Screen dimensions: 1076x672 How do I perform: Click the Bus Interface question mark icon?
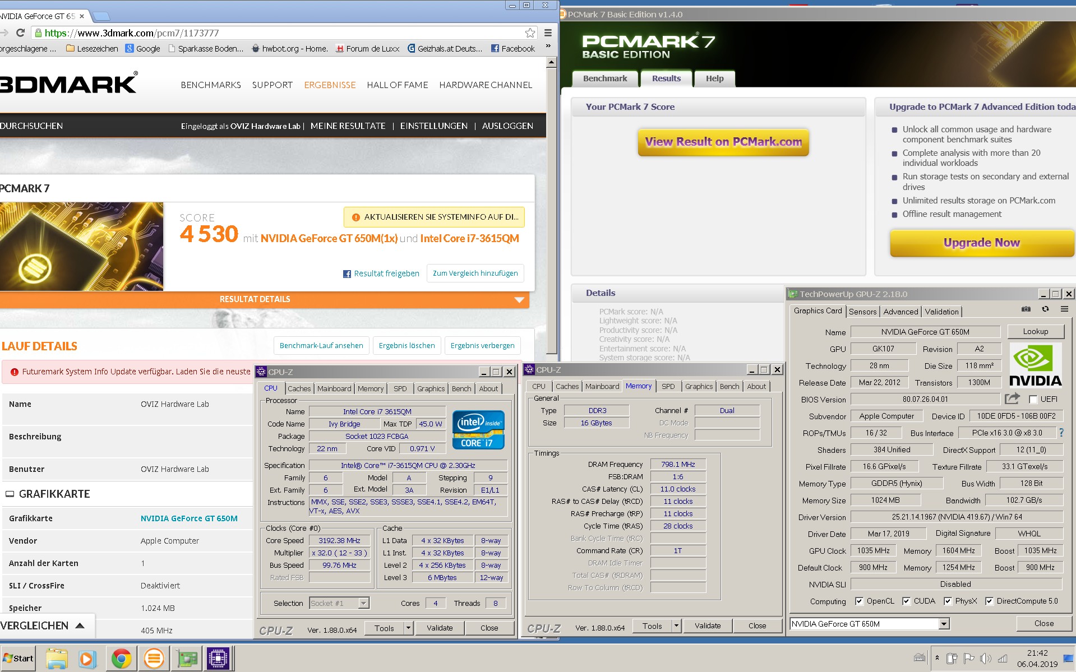(1061, 433)
